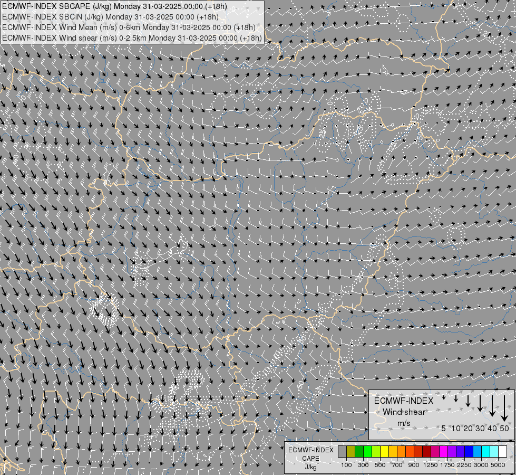Click the gray CAPE legend swatch
The height and width of the screenshot is (475, 516).
point(342,451)
